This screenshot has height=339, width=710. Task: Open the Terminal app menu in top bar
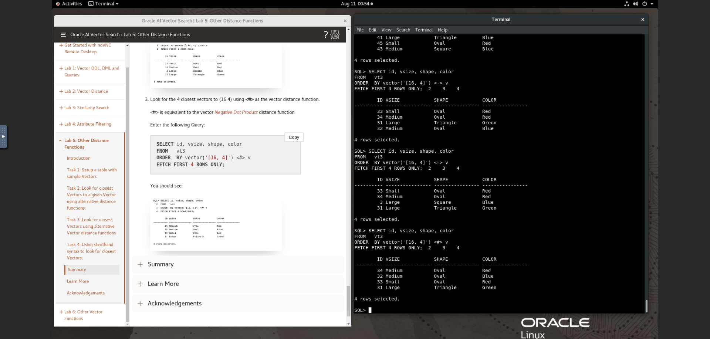(104, 4)
